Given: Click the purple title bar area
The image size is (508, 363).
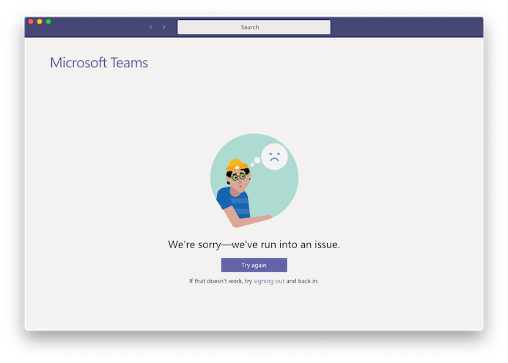Looking at the screenshot, I should click(405, 27).
